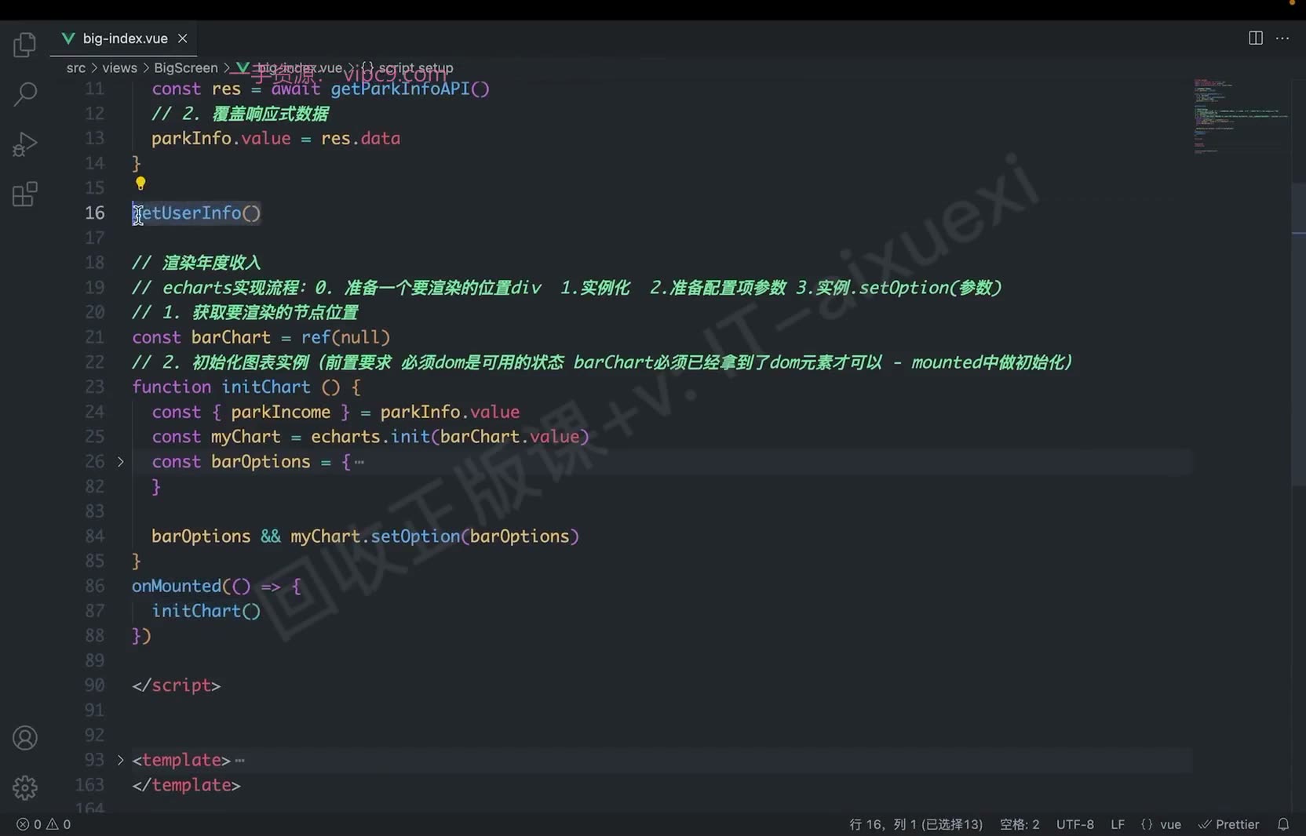Close the big-index.vue tab
The height and width of the screenshot is (836, 1306).
pyautogui.click(x=182, y=38)
